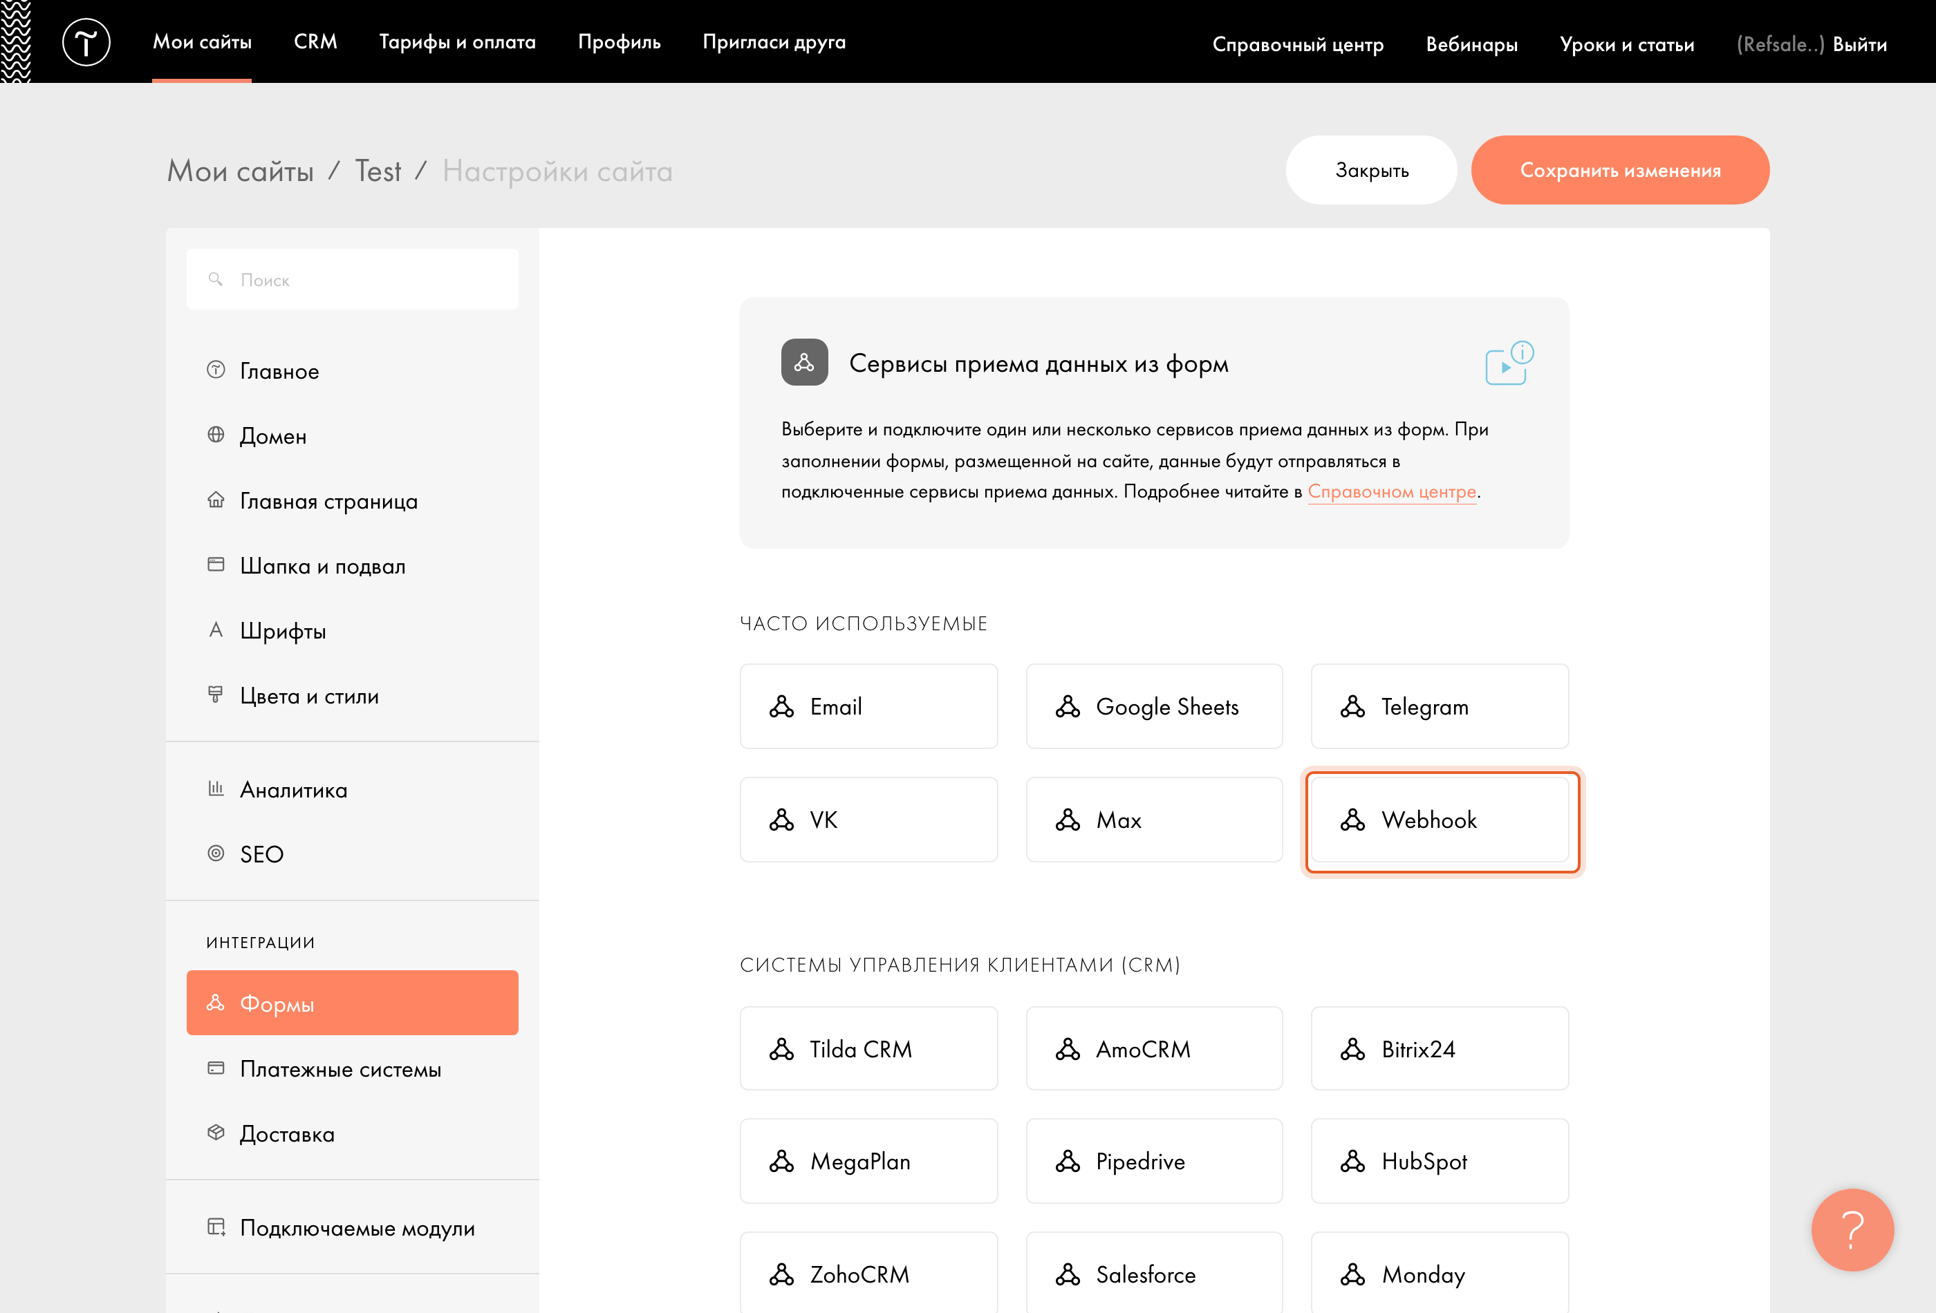This screenshot has width=1936, height=1313.
Task: Click the search magnifier icon
Action: tap(216, 280)
